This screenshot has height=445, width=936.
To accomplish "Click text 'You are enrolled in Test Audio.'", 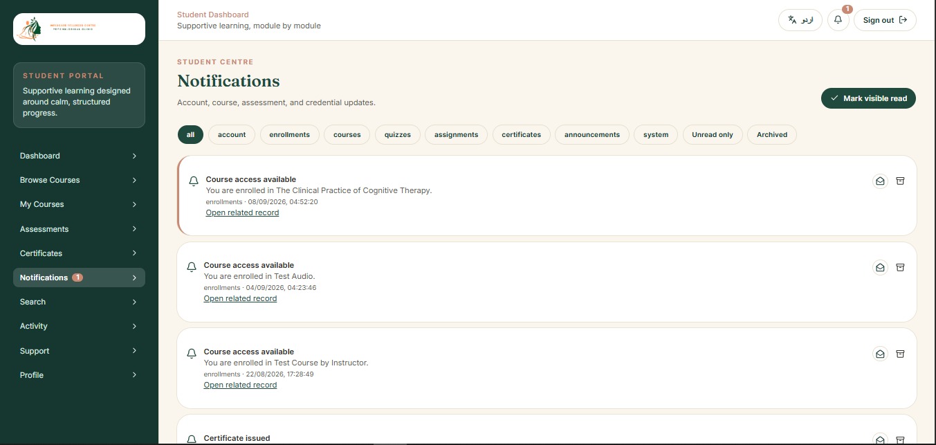I will click(x=259, y=276).
